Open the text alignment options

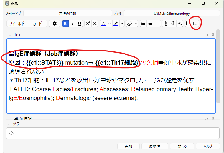point(157,24)
